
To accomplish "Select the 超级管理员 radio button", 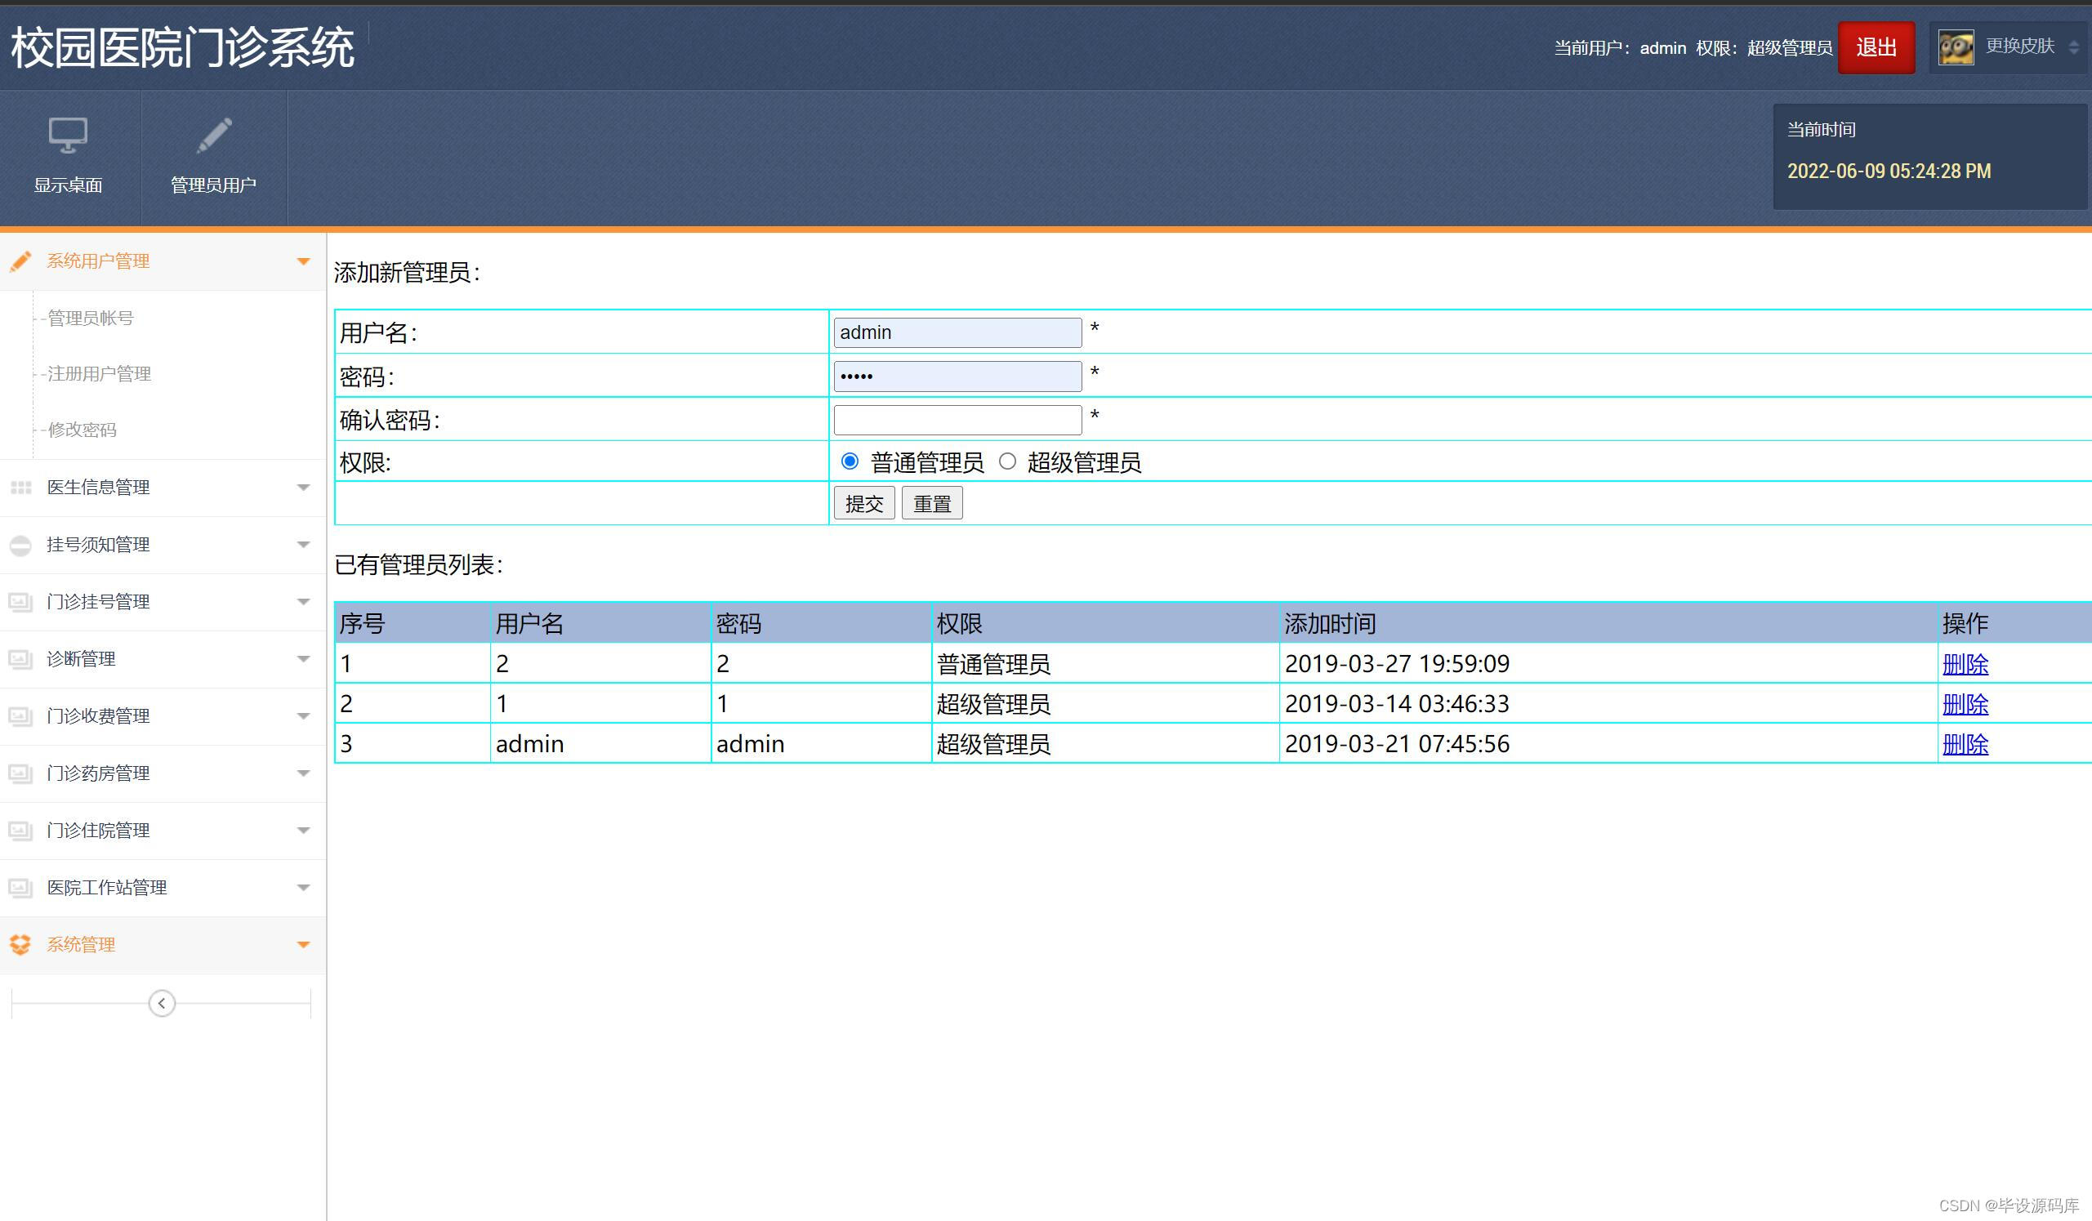I will [x=1007, y=461].
